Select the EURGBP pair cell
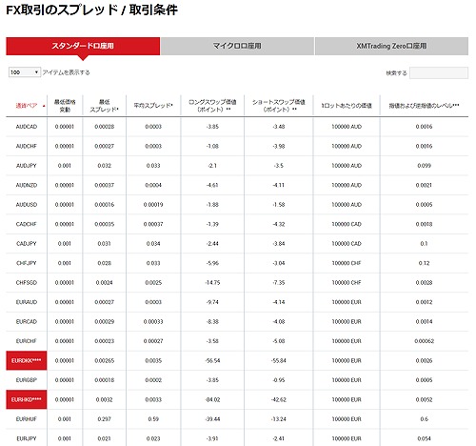Screen dimensions: 476x446 coord(27,380)
